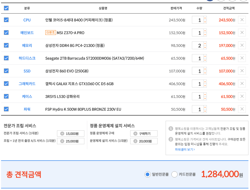The height and width of the screenshot is (190, 250).
Task: Increase 케이스 quantity with up arrow
Action: click(x=205, y=94)
